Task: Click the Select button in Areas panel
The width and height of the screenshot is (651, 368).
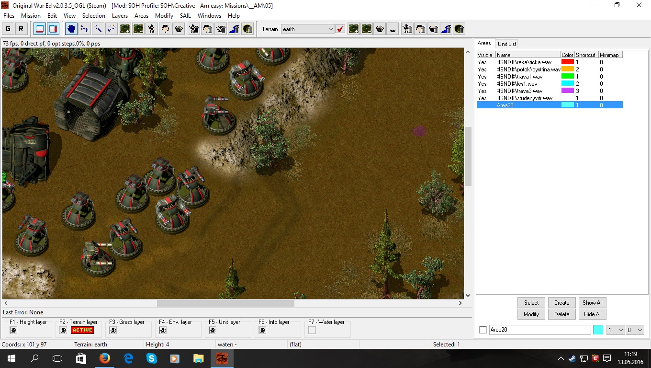Action: [x=531, y=303]
